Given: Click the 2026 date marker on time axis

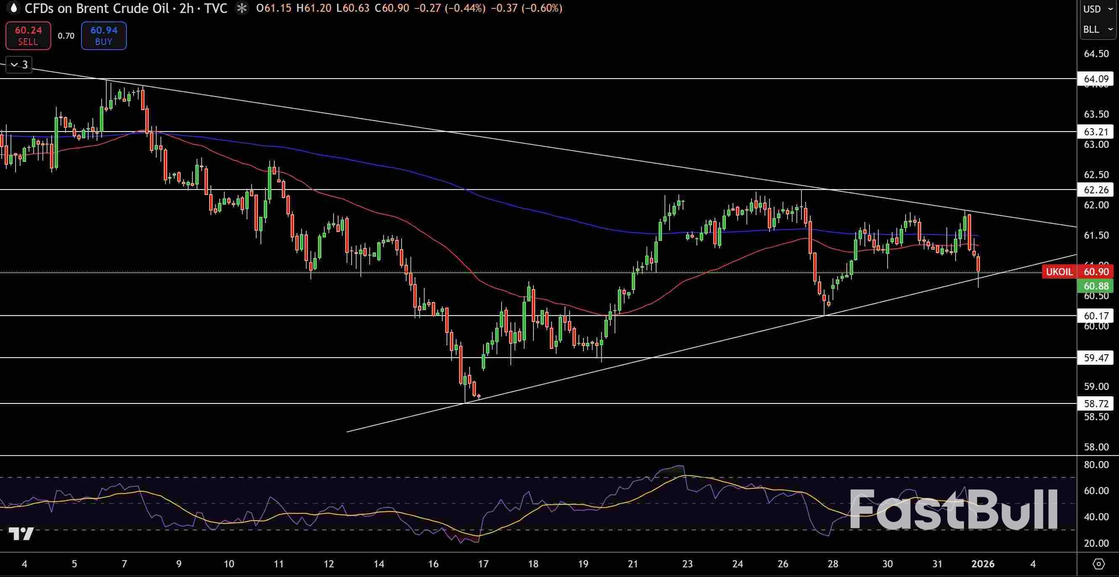Looking at the screenshot, I should [x=982, y=564].
